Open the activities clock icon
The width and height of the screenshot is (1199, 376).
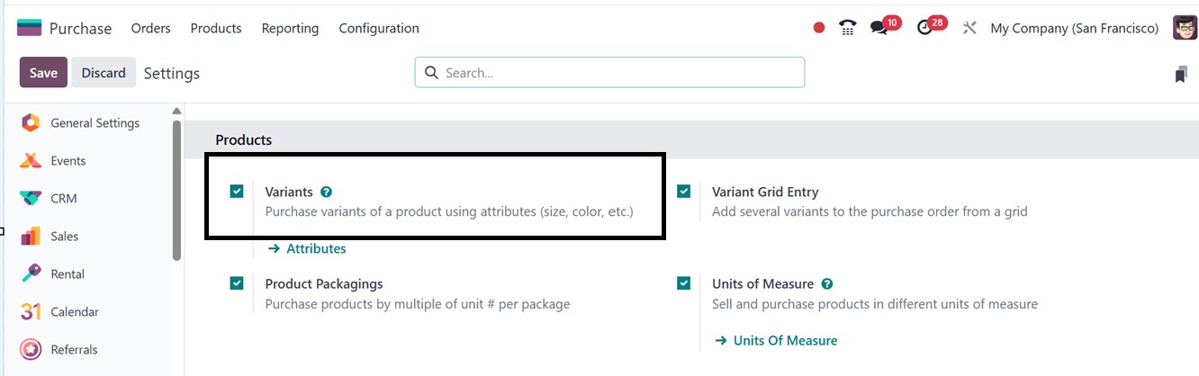click(x=925, y=28)
